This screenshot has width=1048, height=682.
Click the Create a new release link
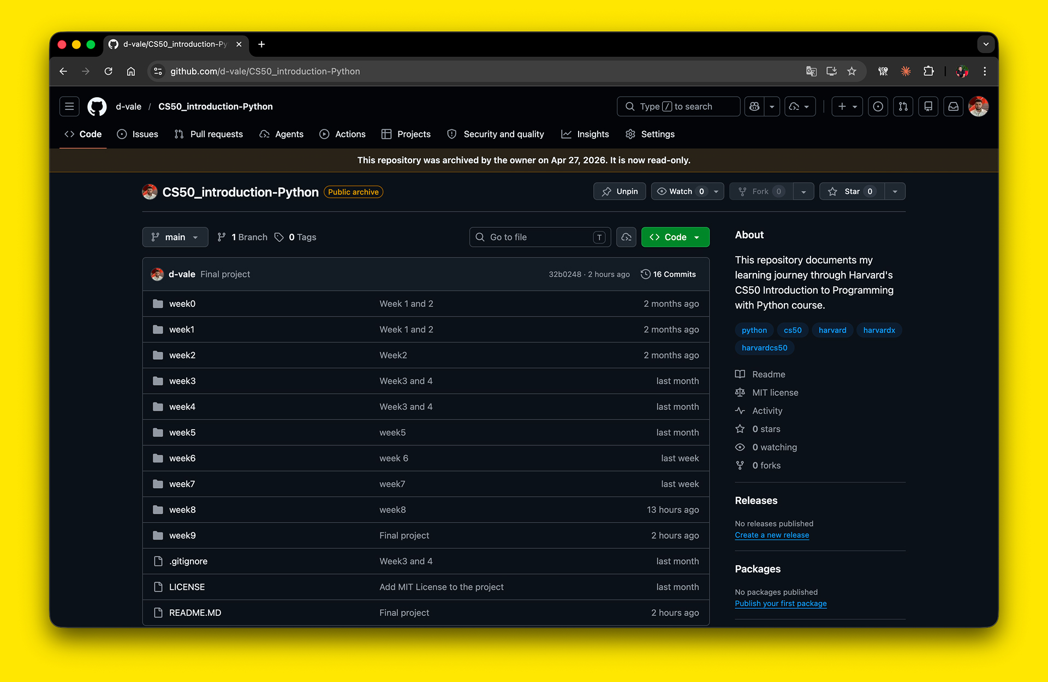[x=772, y=535]
